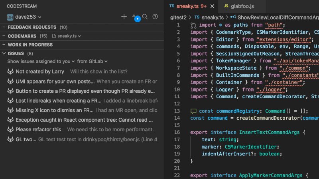Click the pull request gutter icon on line 1

(193, 25)
